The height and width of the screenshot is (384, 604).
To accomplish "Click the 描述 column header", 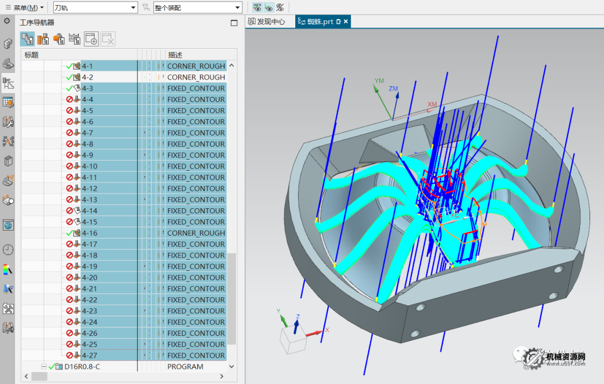I will (175, 55).
